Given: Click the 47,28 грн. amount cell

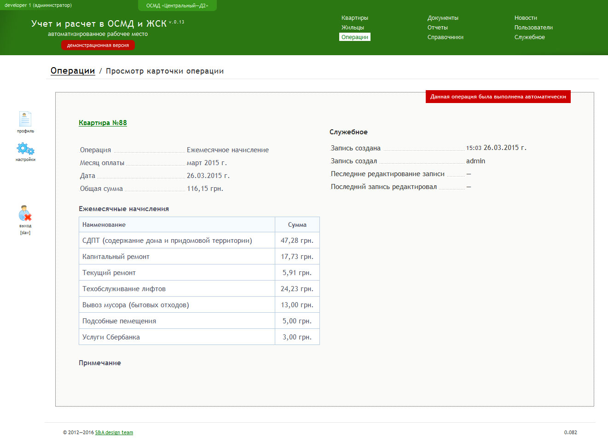Looking at the screenshot, I should [297, 241].
